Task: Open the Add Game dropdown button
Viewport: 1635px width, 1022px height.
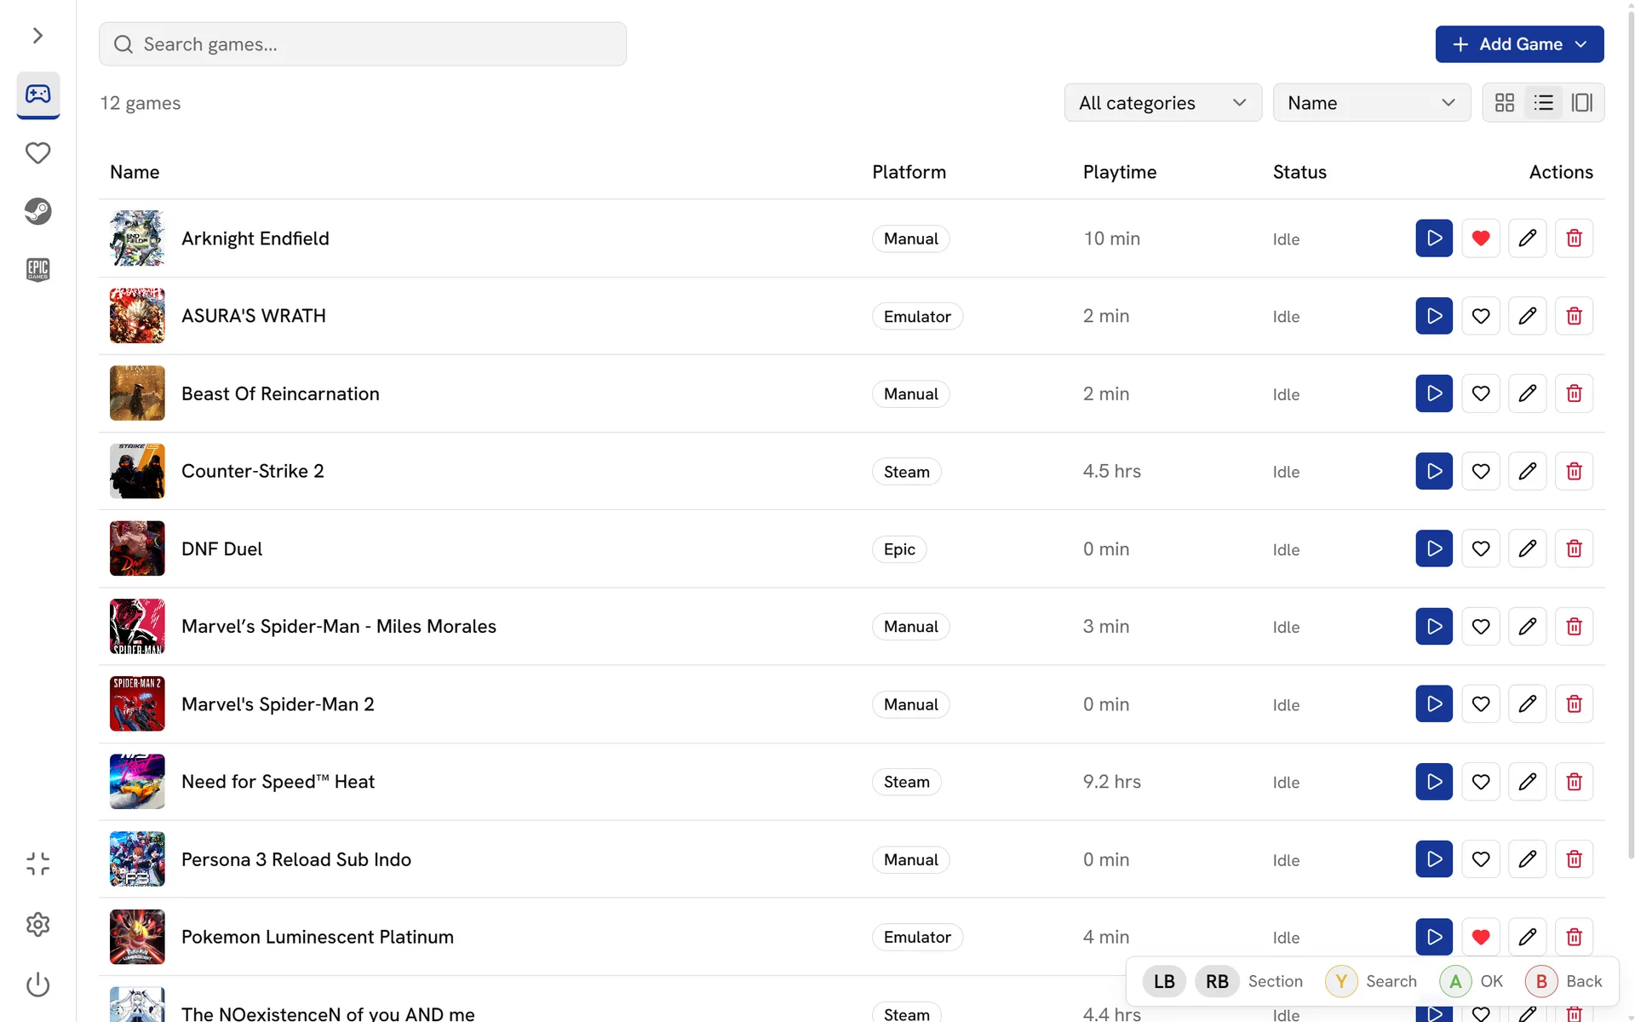Action: pyautogui.click(x=1519, y=44)
